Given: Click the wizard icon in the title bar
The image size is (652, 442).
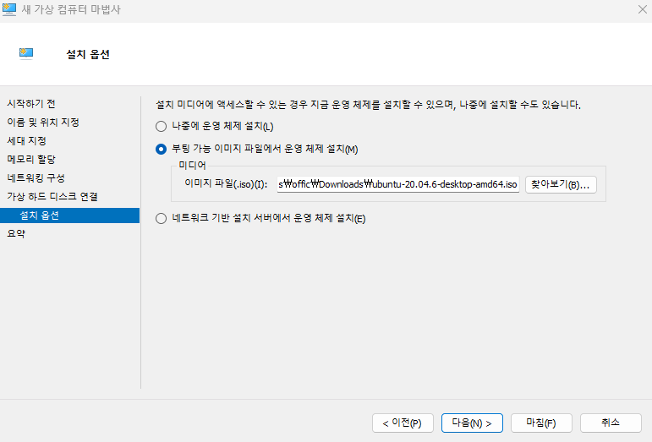Looking at the screenshot, I should tap(9, 9).
